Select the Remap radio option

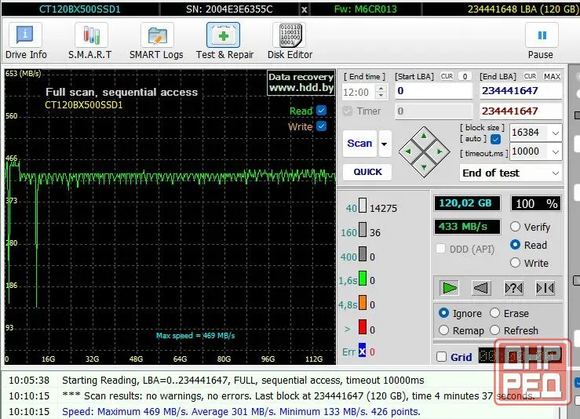click(443, 330)
